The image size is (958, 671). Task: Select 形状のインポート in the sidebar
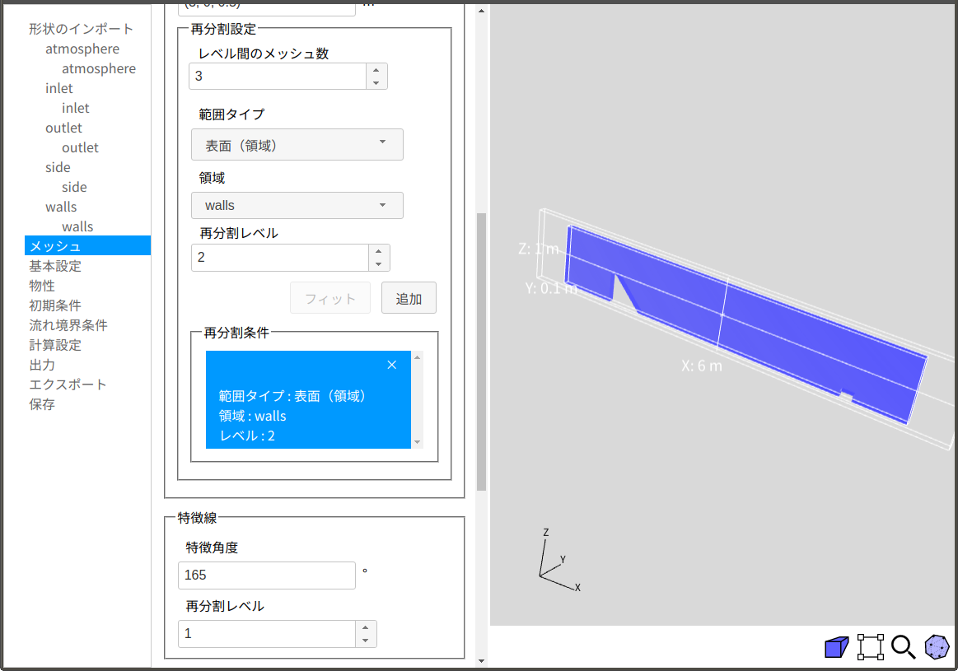pyautogui.click(x=81, y=29)
